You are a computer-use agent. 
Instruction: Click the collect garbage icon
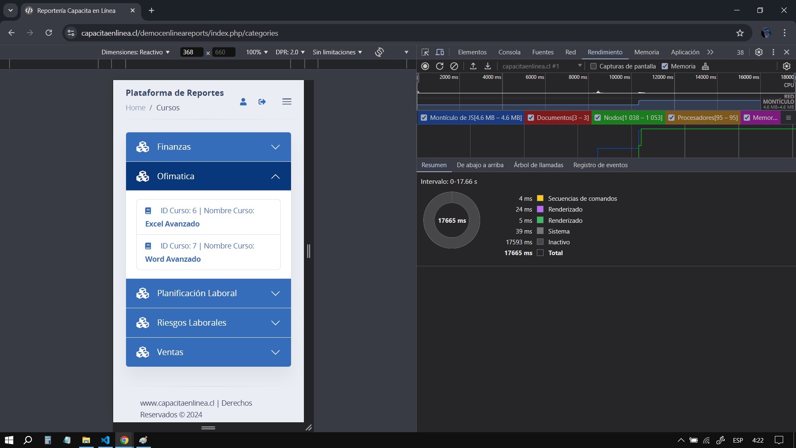[x=705, y=66]
